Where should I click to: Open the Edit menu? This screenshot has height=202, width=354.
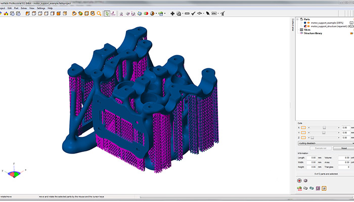coord(10,9)
